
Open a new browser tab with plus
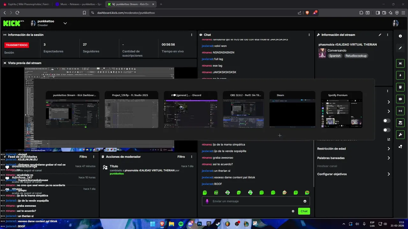tap(161, 4)
